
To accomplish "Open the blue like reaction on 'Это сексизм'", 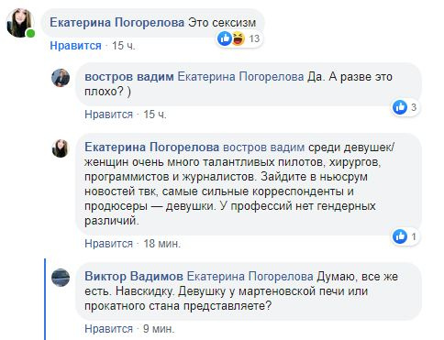I will 225,38.
